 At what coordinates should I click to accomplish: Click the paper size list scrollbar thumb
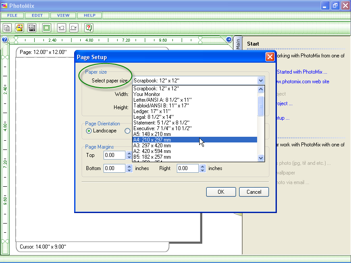261,106
